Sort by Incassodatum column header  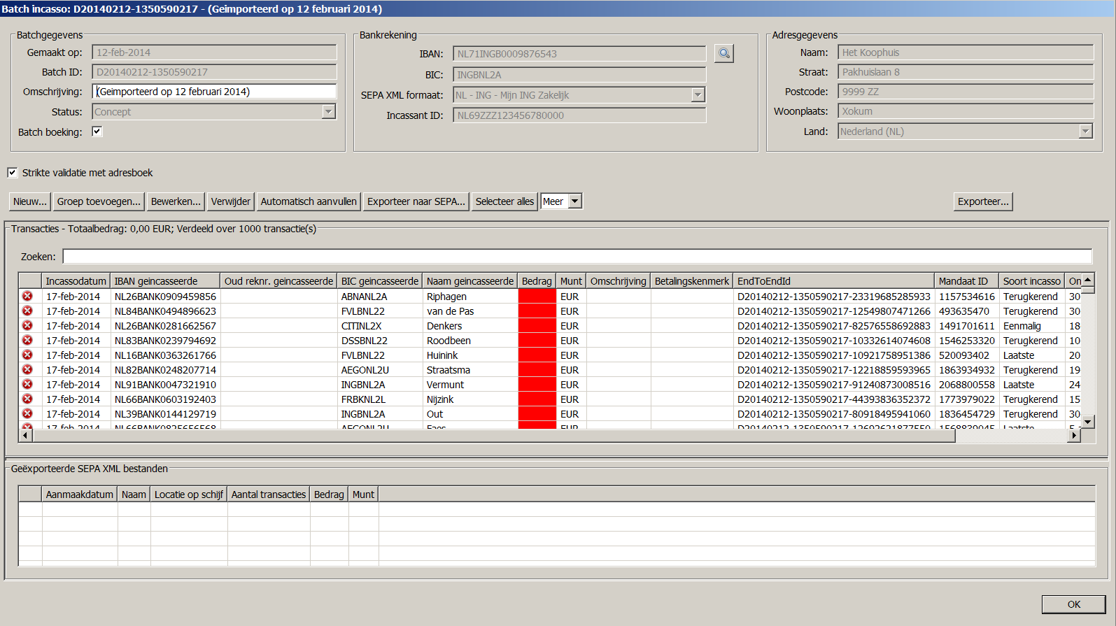(76, 281)
